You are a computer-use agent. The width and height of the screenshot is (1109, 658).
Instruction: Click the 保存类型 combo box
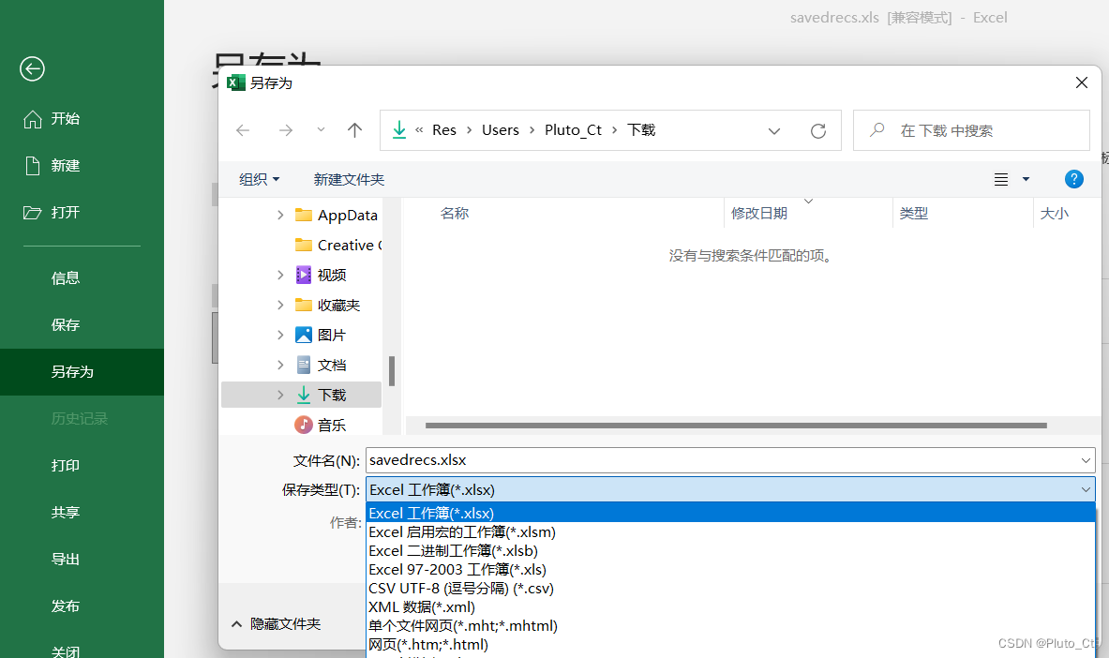point(730,489)
